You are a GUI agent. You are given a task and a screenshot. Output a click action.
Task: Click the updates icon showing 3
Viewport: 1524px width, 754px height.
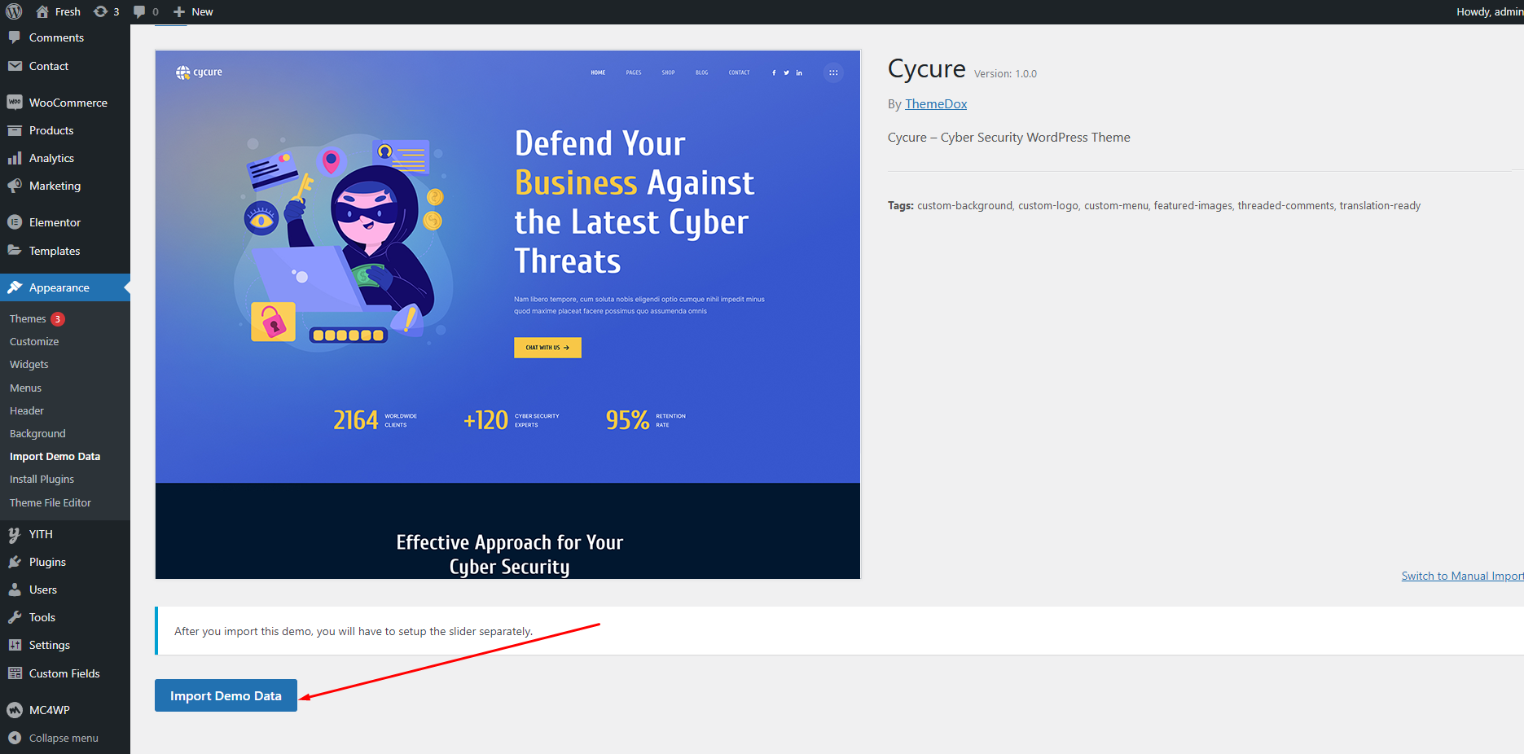point(100,11)
